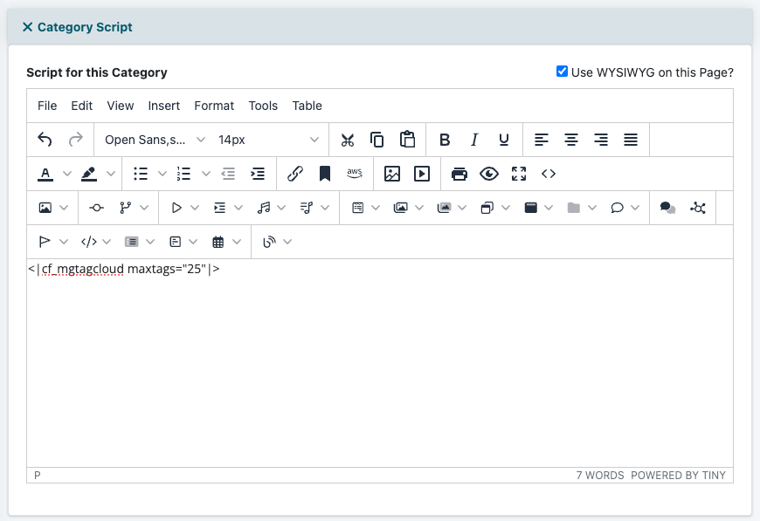Click the Cut scissors icon
Screen dimensions: 760x521
click(348, 140)
